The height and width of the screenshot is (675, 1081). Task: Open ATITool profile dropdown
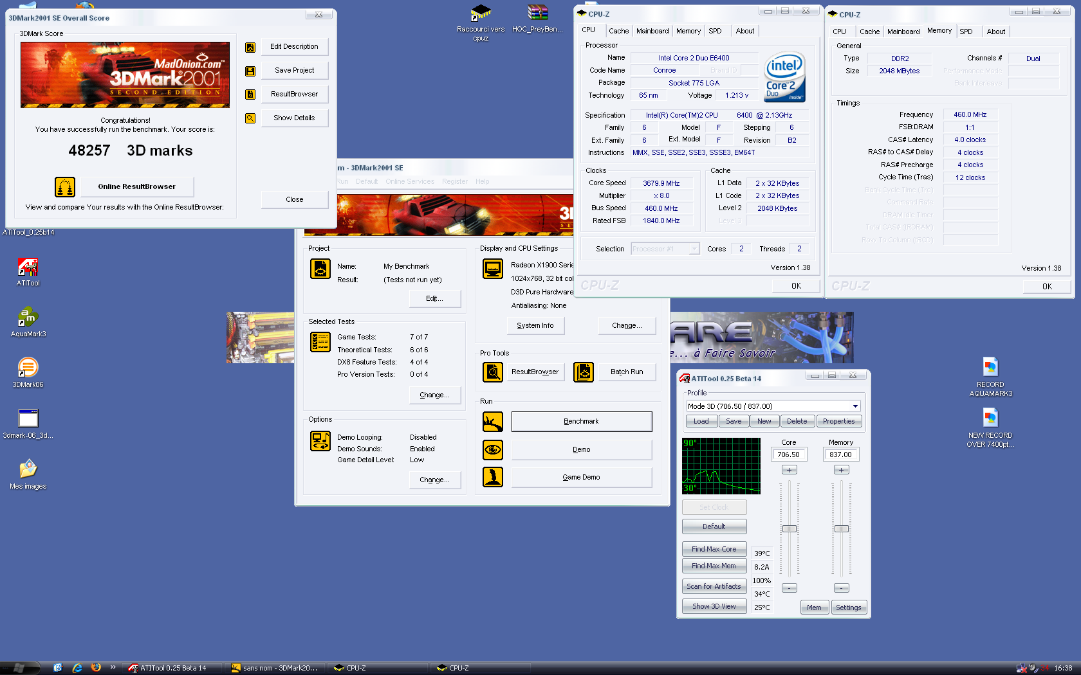[x=855, y=406]
